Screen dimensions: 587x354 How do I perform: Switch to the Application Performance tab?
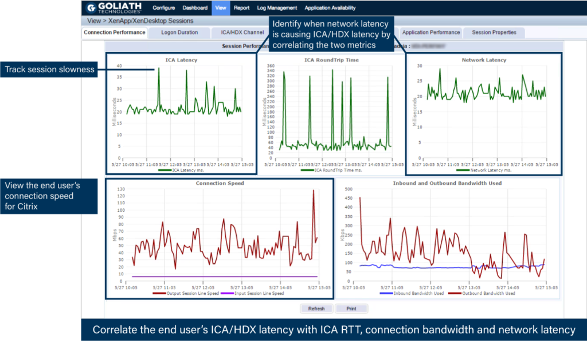431,33
